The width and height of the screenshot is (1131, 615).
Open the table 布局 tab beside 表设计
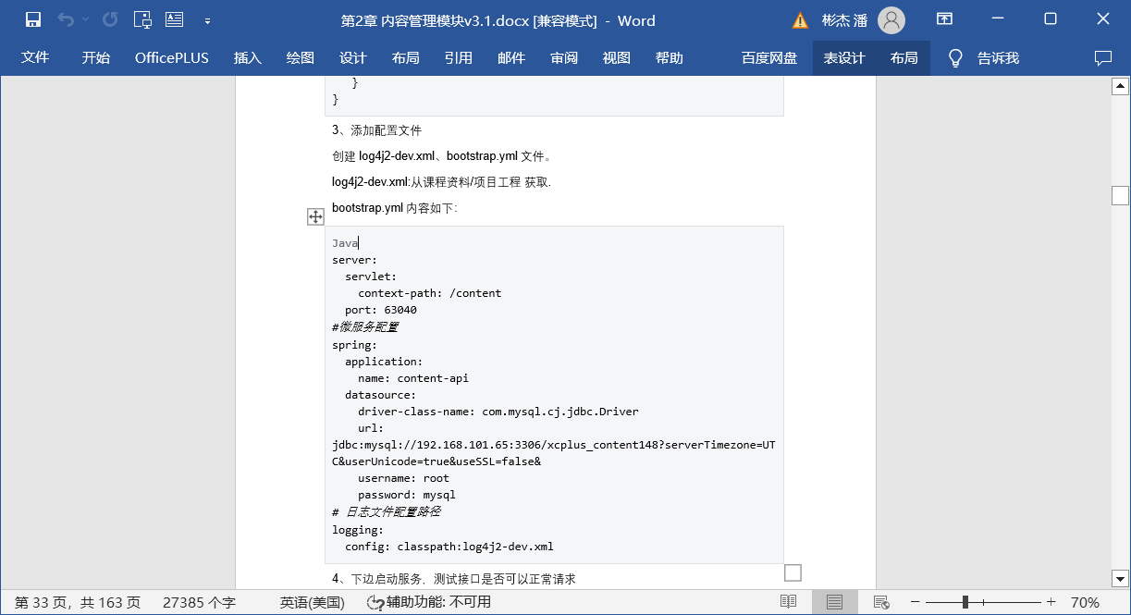click(904, 57)
